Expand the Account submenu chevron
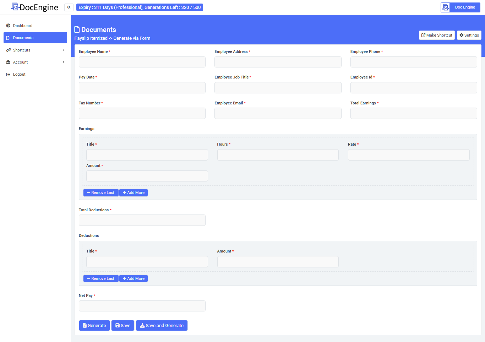 pyautogui.click(x=64, y=62)
